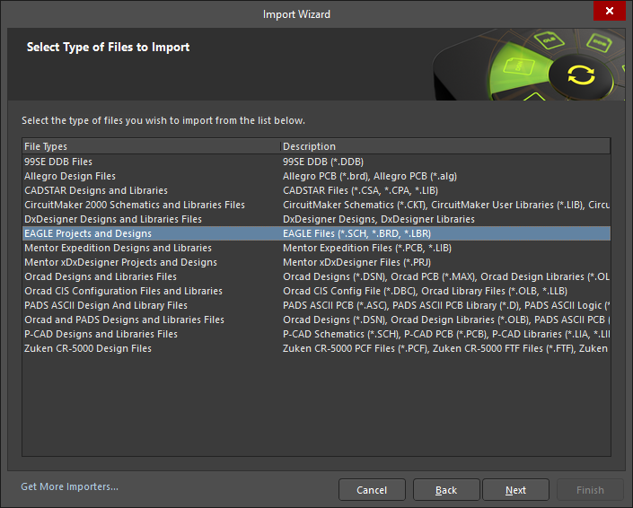
Task: Go Back to the previous wizard page
Action: coord(446,490)
